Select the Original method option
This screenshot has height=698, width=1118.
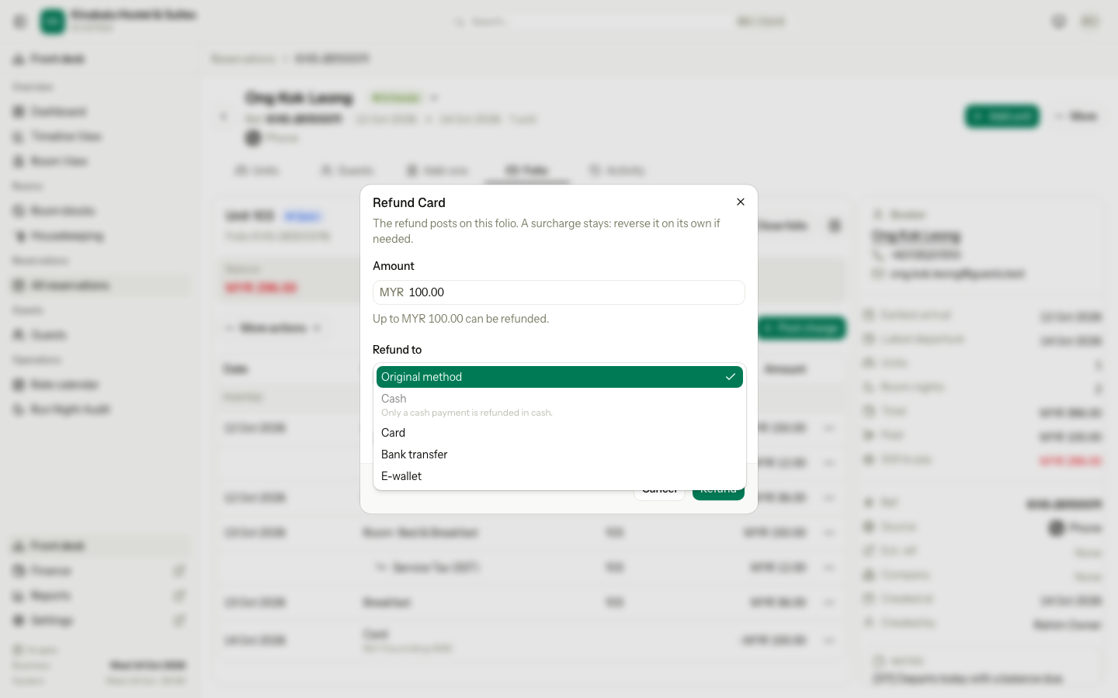point(560,377)
